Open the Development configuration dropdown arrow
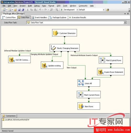Viewport: 131px width, 133px height. (77, 10)
